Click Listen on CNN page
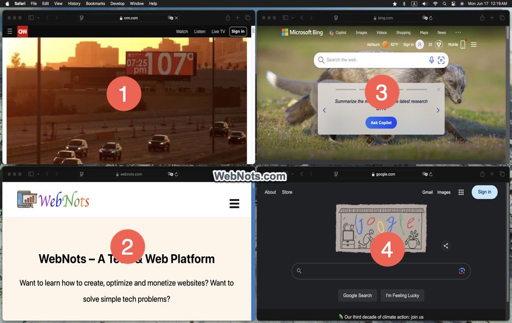Screen dimensions: 512x323 coord(199,31)
